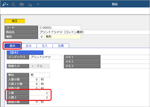Image resolution: width=150 pixels, height=107 pixels.
Task: Click the 単位 label cell
Action: [x=18, y=75]
